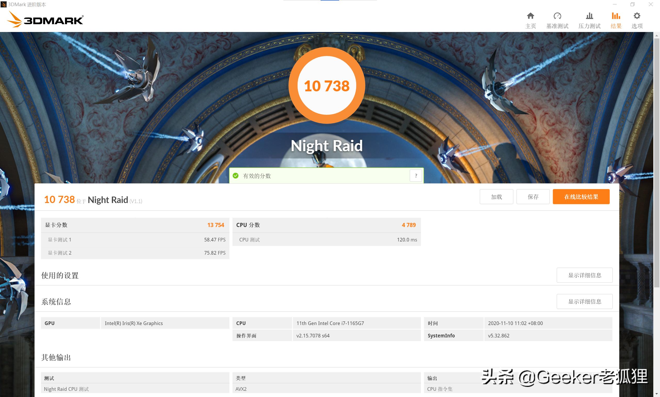Show details for system information section
This screenshot has height=397, width=660.
[584, 302]
